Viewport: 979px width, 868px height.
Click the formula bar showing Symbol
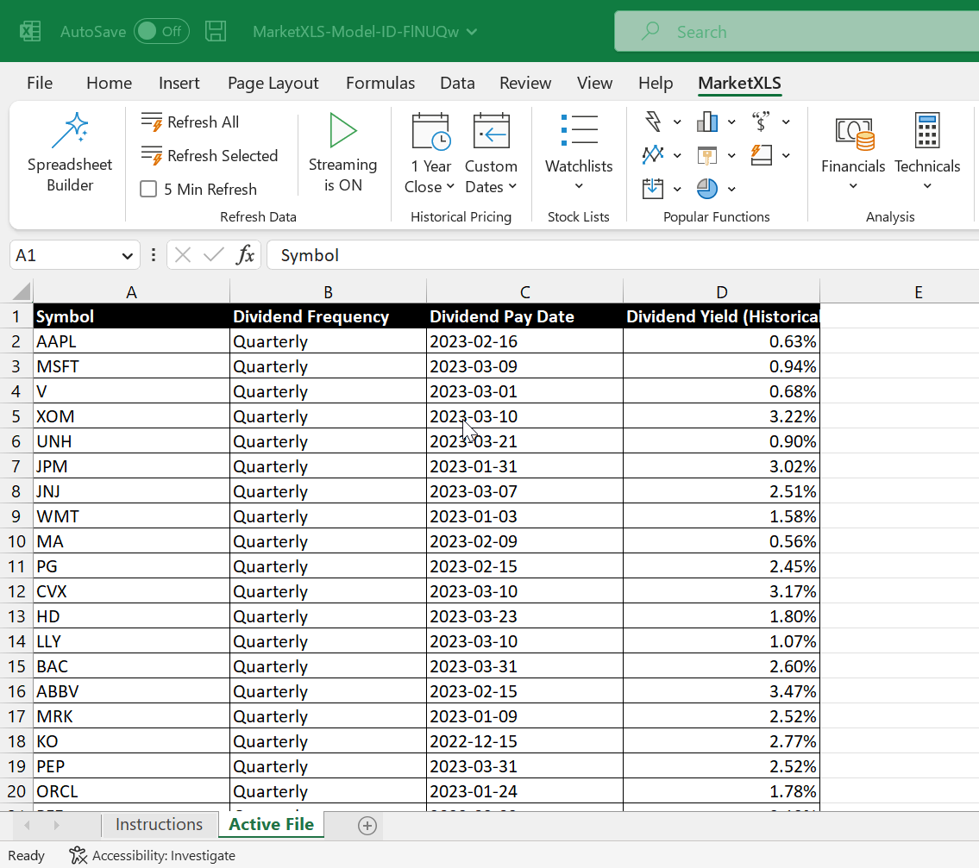pos(623,255)
